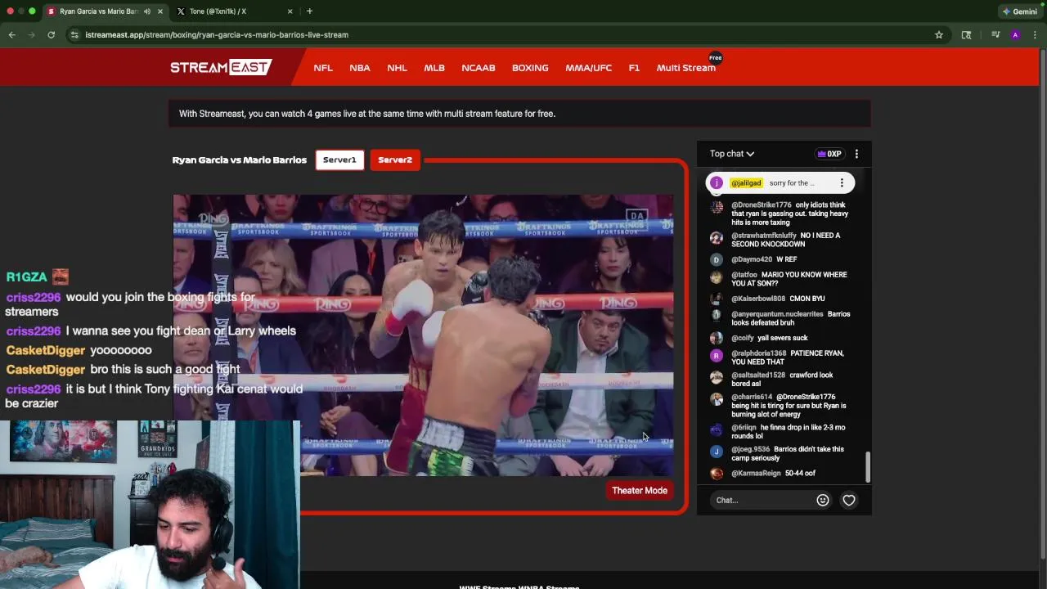
Task: Open Multi Stream feature
Action: 685,68
